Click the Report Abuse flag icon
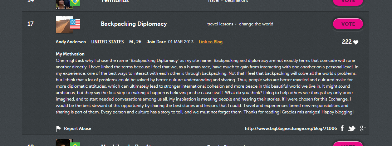Viewport: 392px width, 146px height. point(58,129)
